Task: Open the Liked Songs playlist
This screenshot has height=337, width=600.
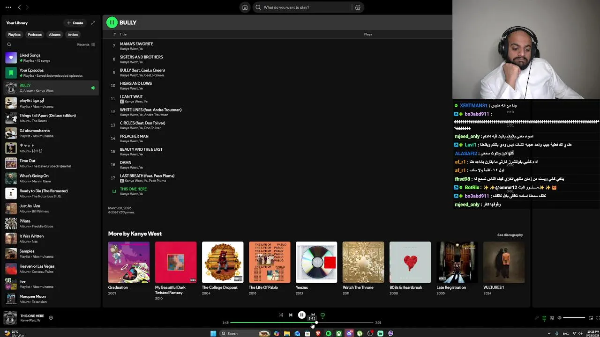Action: 51,58
